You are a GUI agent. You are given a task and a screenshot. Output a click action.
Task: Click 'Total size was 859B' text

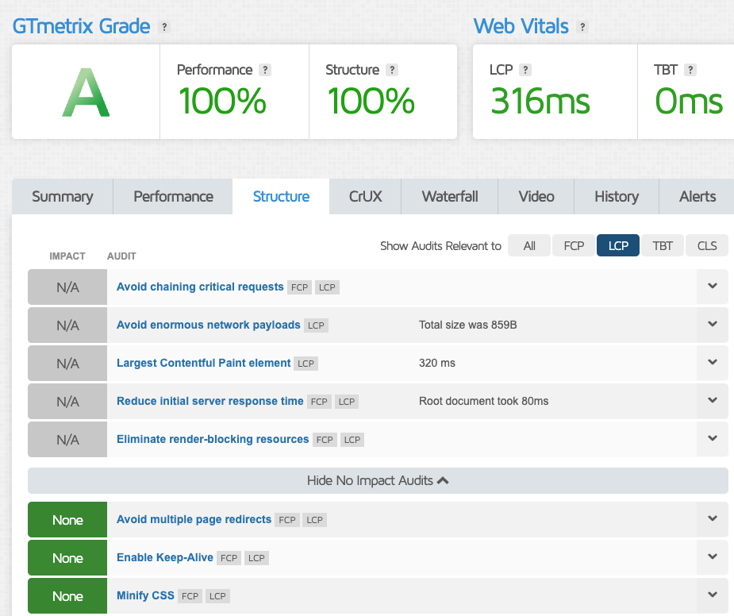467,325
